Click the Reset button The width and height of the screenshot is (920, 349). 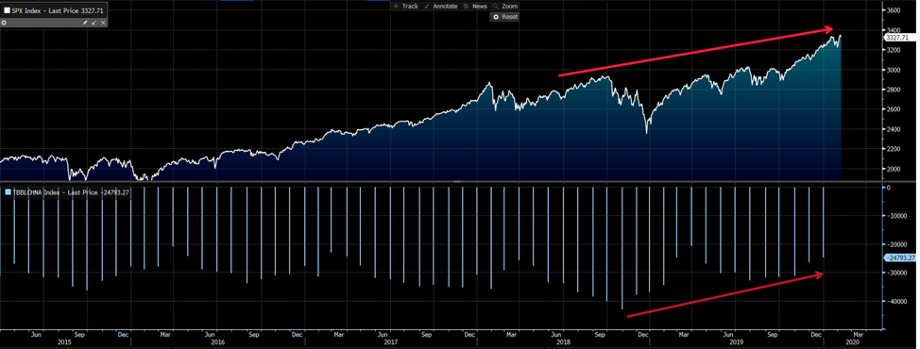505,17
